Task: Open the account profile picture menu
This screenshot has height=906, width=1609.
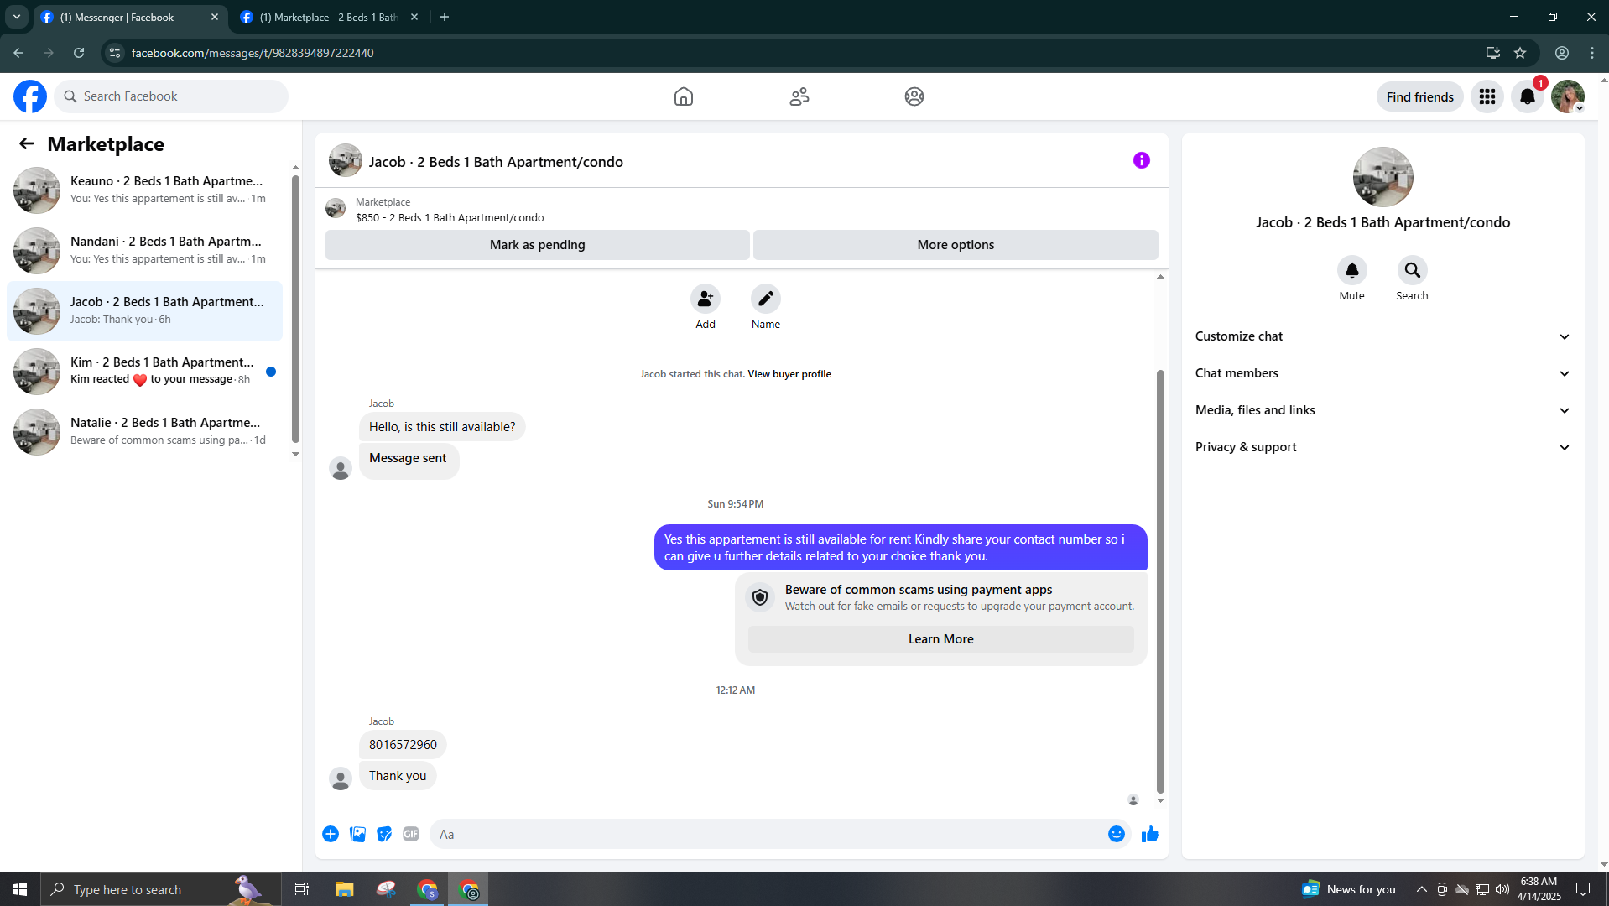Action: click(1568, 96)
